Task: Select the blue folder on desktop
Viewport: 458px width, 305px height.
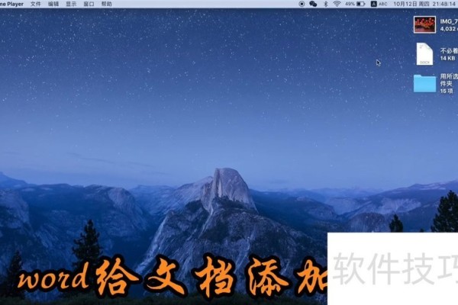Action: [x=424, y=83]
